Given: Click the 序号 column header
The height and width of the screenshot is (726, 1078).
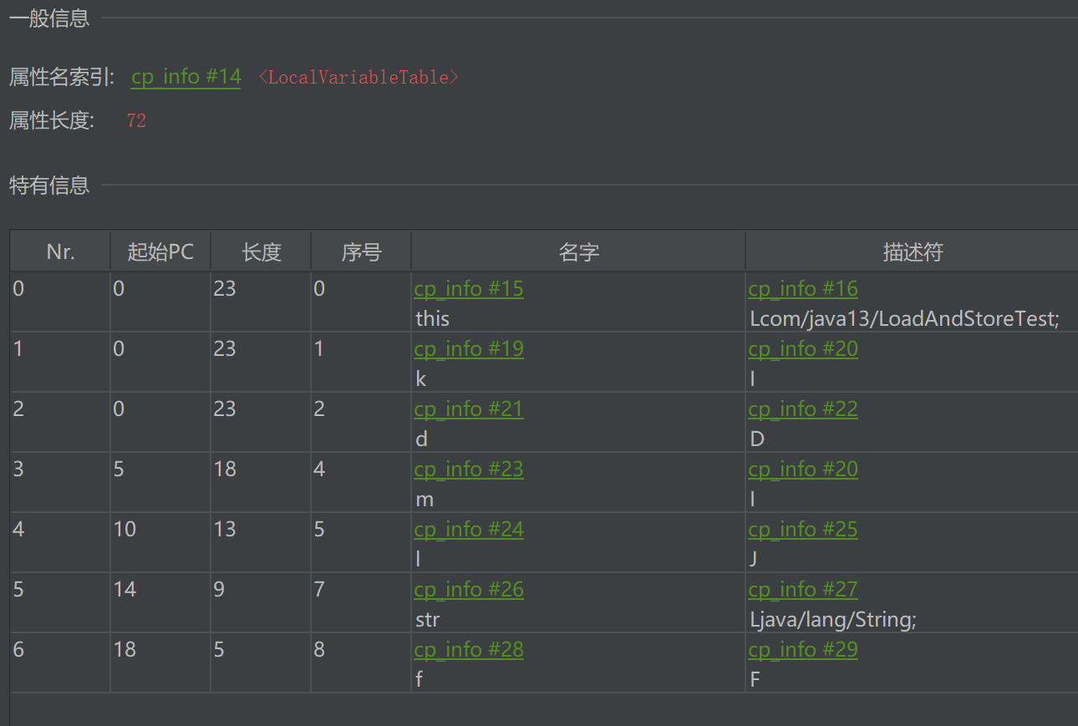Looking at the screenshot, I should coord(361,251).
